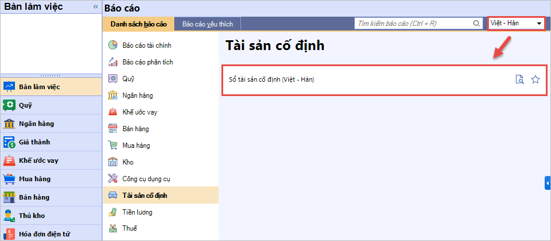Switch to Báo cáo yêu thích tab

(207, 24)
